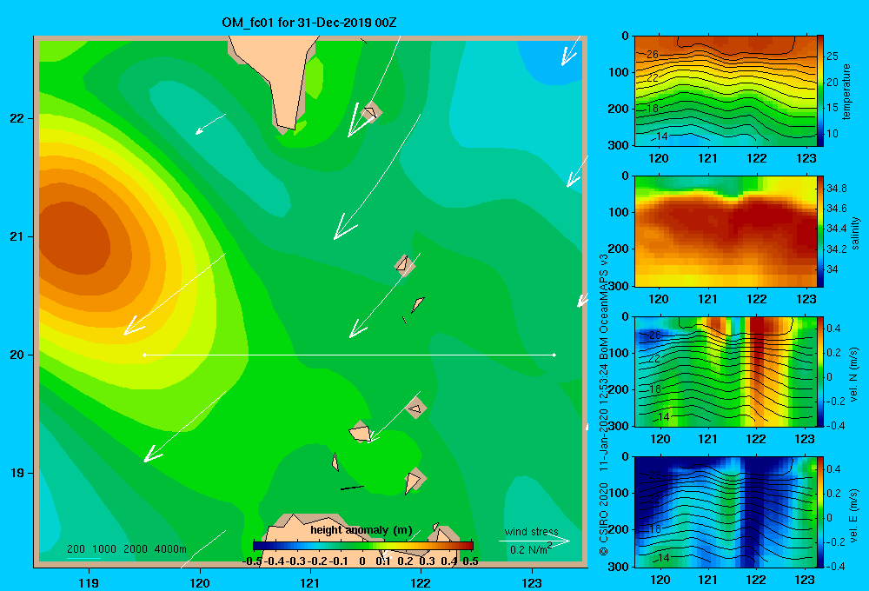Image resolution: width=869 pixels, height=591 pixels.
Task: Click the salinity colour bar scale
Action: point(820,231)
